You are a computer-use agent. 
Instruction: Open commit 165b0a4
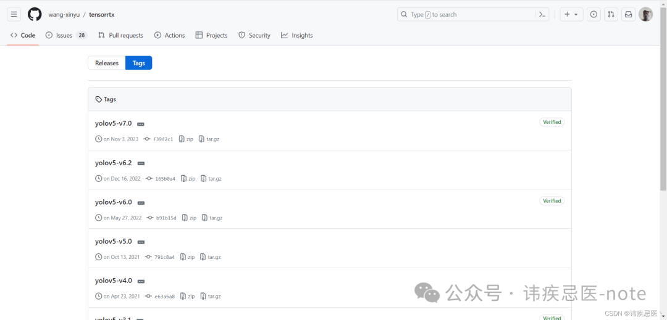(161, 179)
